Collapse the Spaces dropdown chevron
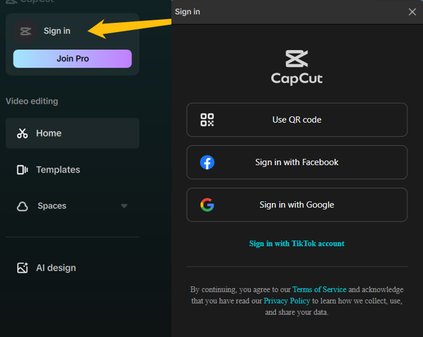This screenshot has height=337, width=423. (x=124, y=206)
